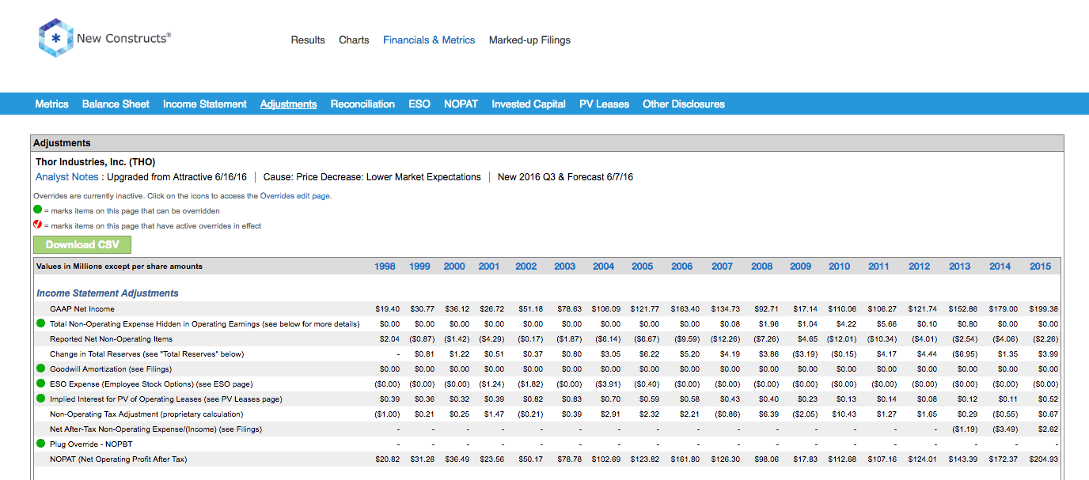Select the 2013 year column header
The image size is (1089, 480).
tap(960, 266)
